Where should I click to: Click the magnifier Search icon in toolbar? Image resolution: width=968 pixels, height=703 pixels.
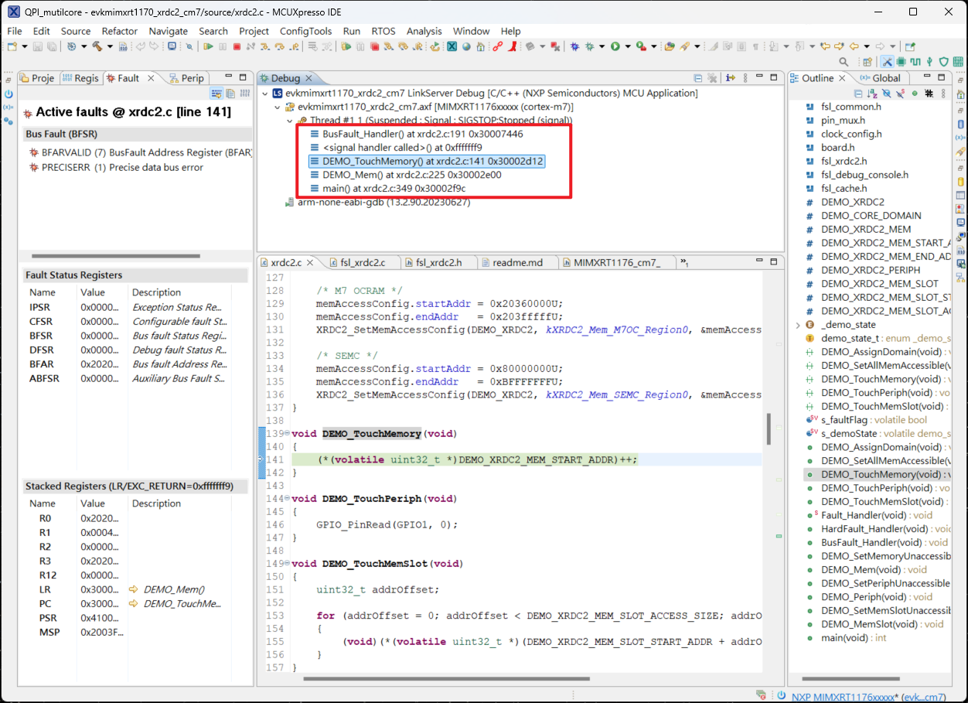pos(844,62)
